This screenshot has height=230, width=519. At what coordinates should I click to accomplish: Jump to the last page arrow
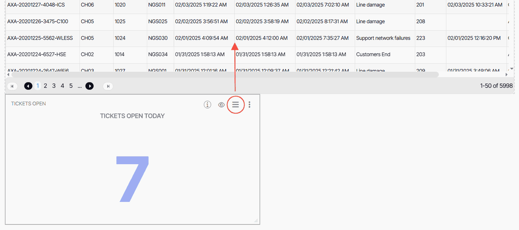pos(108,86)
